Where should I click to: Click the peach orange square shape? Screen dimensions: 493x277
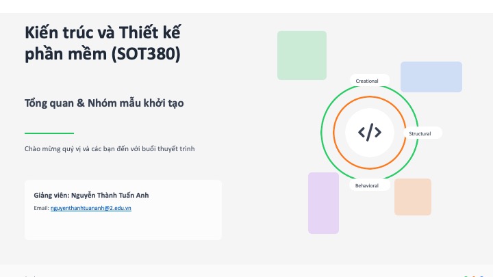tap(412, 197)
